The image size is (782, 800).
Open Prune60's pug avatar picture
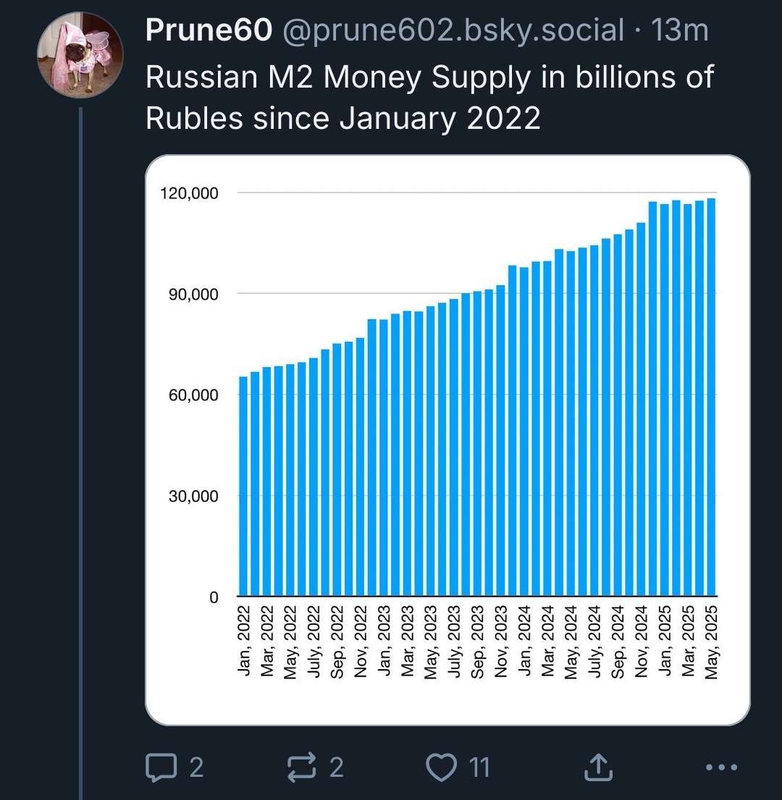pos(80,54)
